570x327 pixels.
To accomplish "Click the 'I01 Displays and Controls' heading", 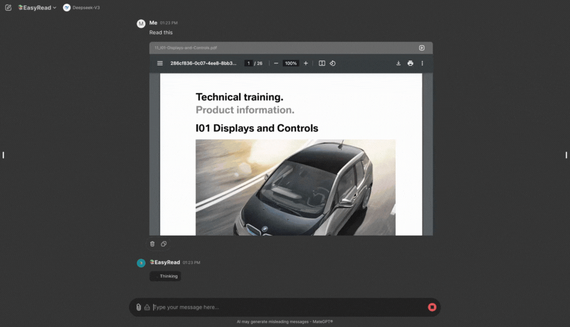I will pyautogui.click(x=257, y=128).
